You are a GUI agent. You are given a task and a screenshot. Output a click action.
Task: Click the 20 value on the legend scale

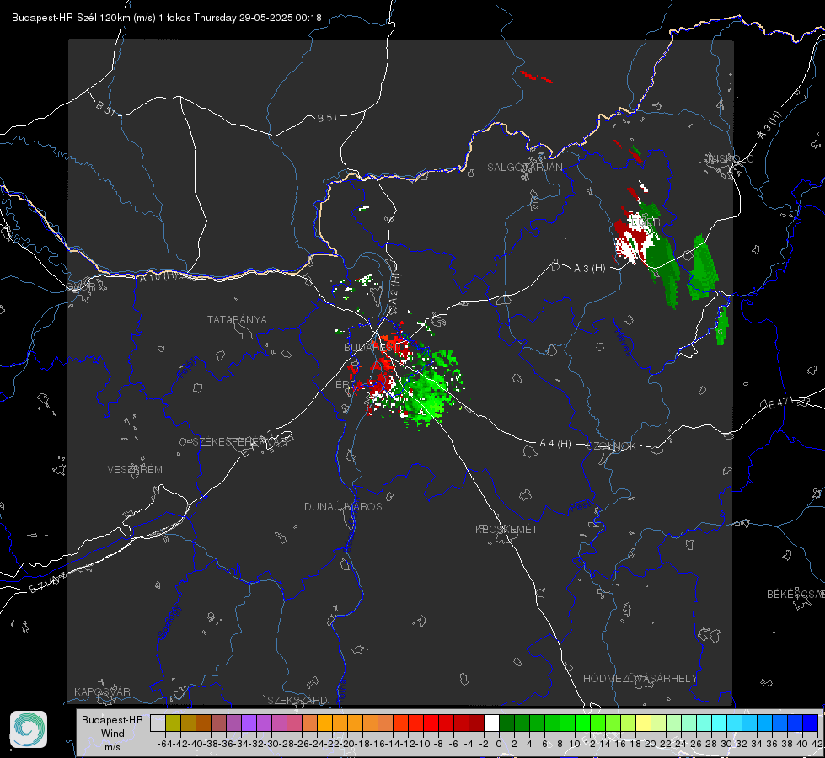click(651, 744)
